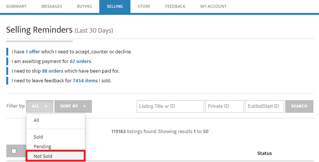Collapse the ALL filter dropdown

tap(39, 106)
